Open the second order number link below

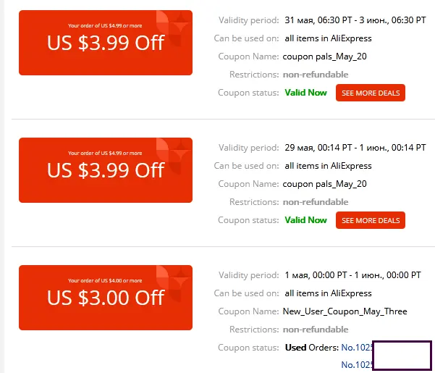pyautogui.click(x=357, y=364)
